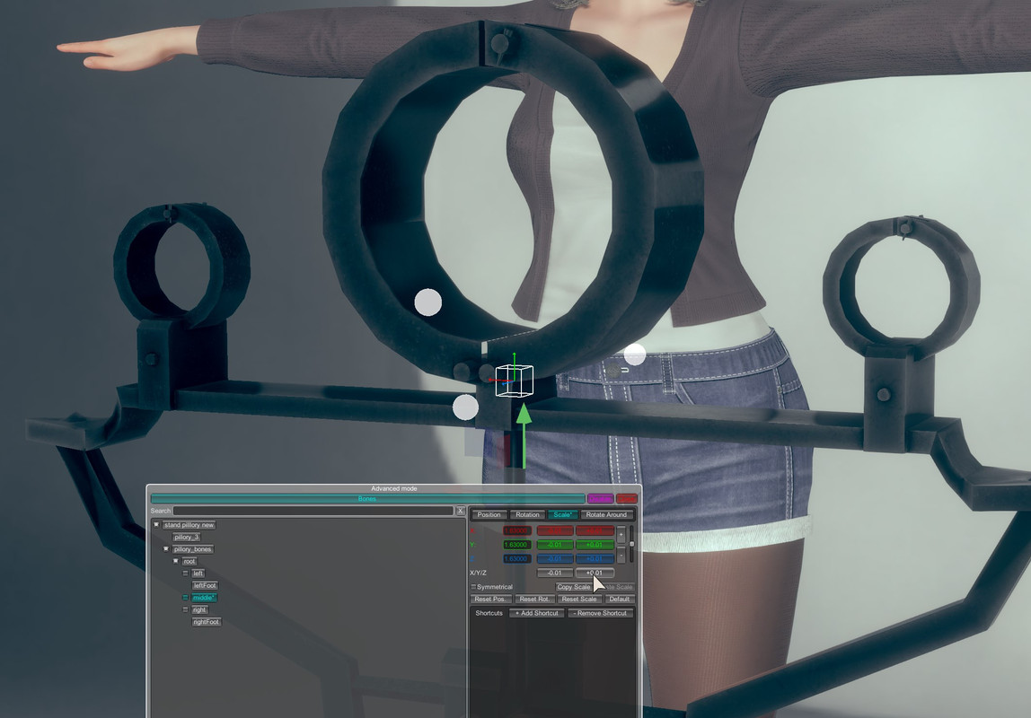
Task: Select the pillory_3 tree item
Action: 186,537
